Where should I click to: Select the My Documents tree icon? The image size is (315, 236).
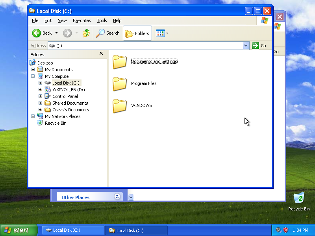coord(40,69)
